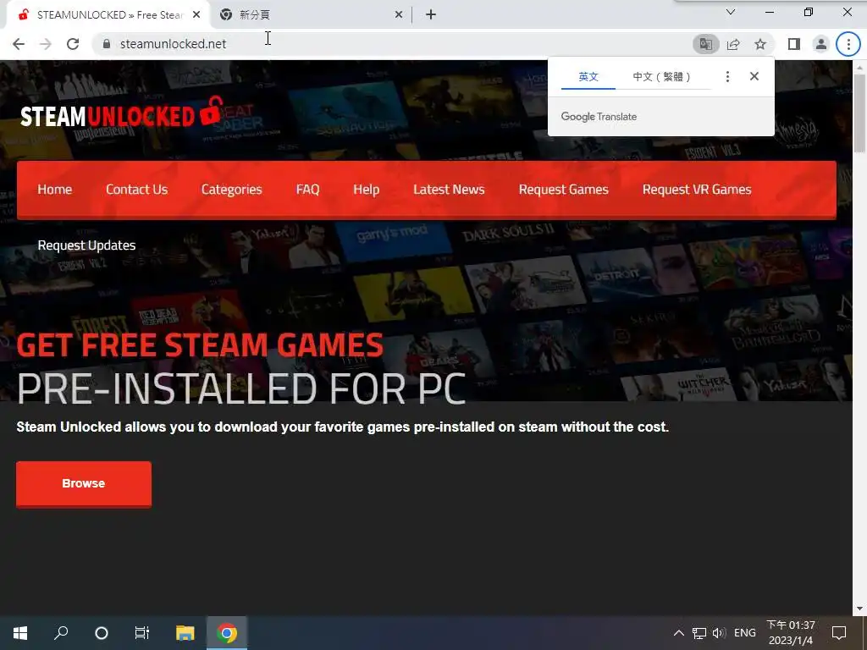Click the ENG input language indicator
This screenshot has width=867, height=650.
[x=745, y=633]
